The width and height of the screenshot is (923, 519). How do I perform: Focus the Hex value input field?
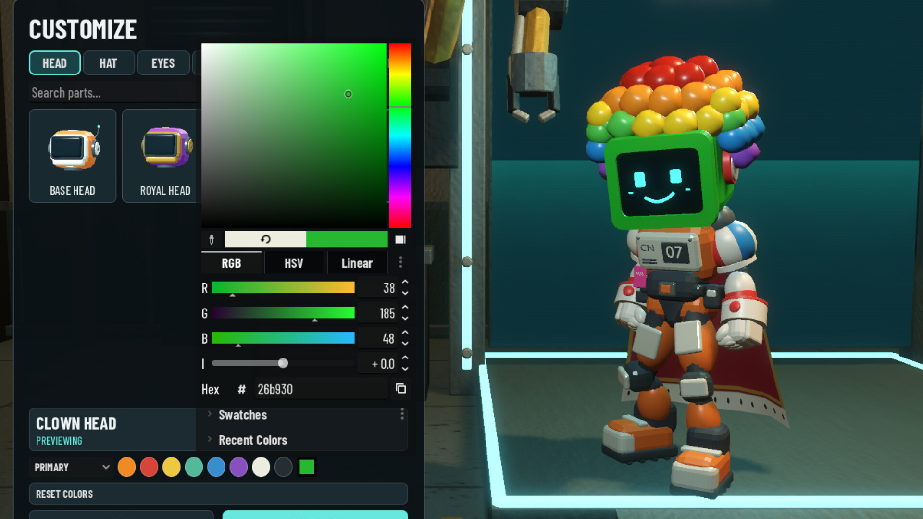[321, 389]
